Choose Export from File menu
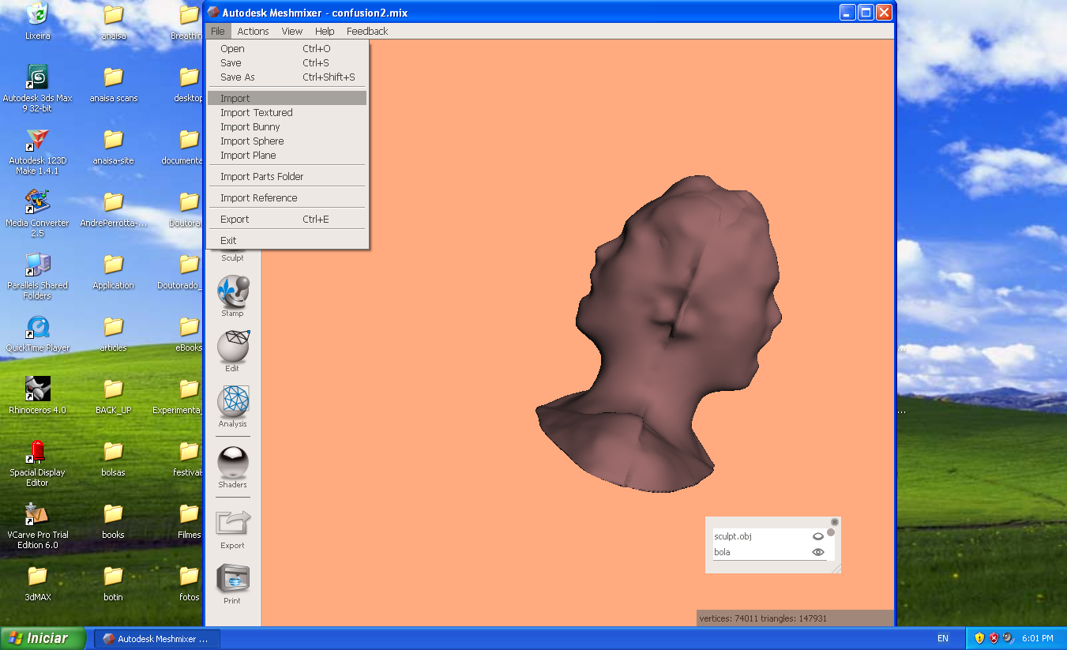The height and width of the screenshot is (650, 1067). click(287, 220)
